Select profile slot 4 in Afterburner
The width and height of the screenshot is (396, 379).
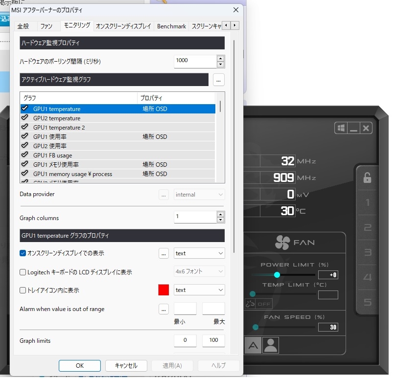click(x=368, y=277)
